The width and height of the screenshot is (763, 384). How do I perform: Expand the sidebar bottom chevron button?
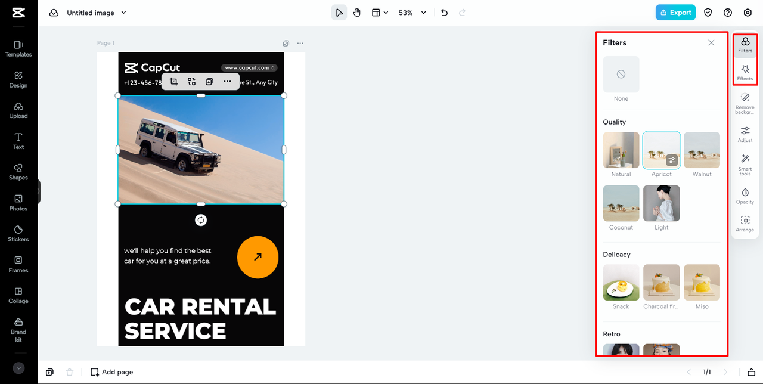[x=18, y=368]
